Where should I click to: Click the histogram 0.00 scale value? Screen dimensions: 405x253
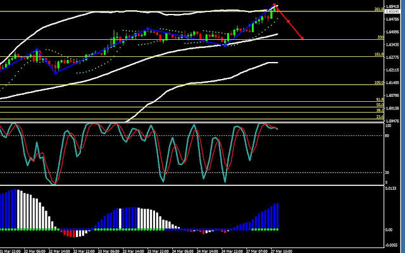pos(389,230)
